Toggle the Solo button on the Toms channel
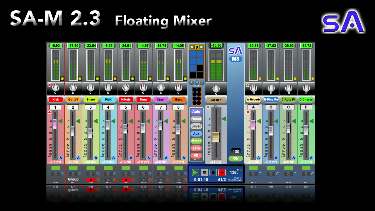Screen dimensions: 375x211 tap(143, 174)
